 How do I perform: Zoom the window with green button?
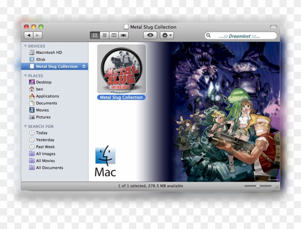[41, 27]
